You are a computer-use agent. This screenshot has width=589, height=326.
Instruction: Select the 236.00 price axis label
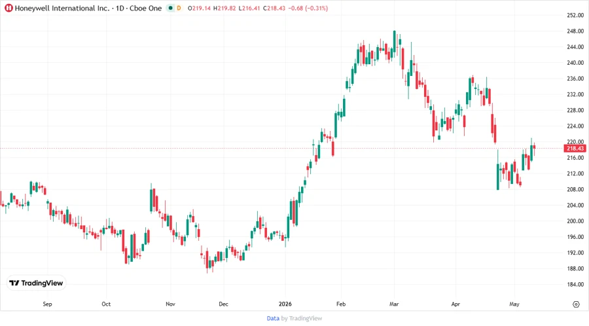click(x=575, y=79)
